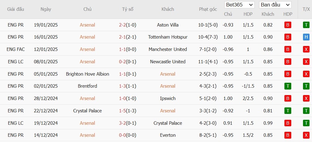
Task: Click red X badge in Newcastle United row
Action: tap(306, 62)
